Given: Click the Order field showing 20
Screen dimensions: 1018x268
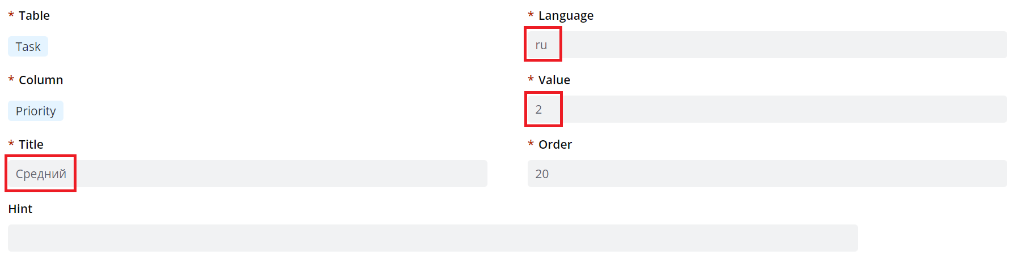Looking at the screenshot, I should 766,174.
